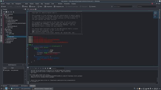
Task: Open the Вид menu
Action: click(42, 4)
